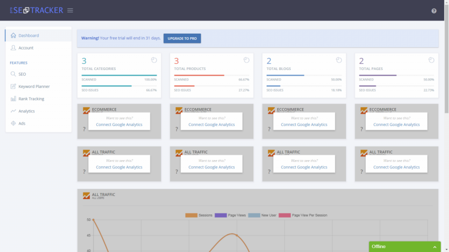Open the Ads sidebar item
This screenshot has width=449, height=252.
point(22,123)
